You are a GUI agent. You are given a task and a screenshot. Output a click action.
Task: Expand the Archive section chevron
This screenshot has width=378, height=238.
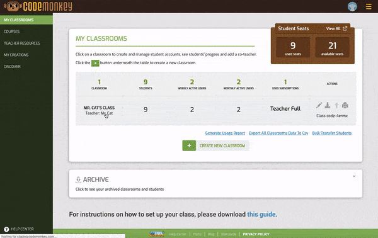(354, 176)
